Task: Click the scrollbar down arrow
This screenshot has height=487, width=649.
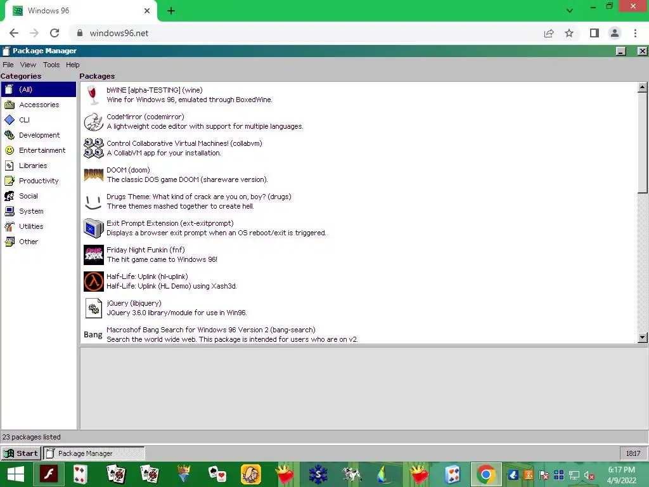Action: pos(643,337)
